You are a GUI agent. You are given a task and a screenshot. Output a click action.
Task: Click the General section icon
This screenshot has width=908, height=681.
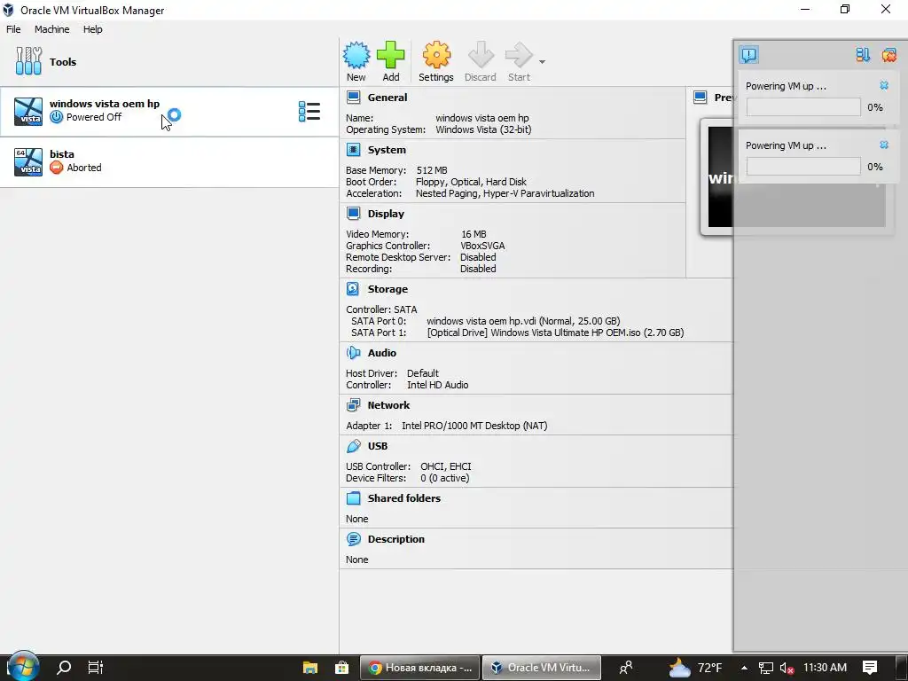click(x=353, y=98)
